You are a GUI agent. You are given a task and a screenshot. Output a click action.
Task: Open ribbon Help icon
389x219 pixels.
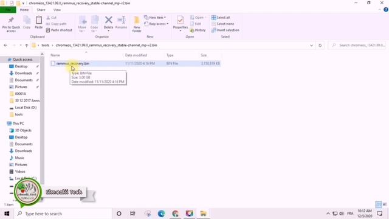(386, 10)
